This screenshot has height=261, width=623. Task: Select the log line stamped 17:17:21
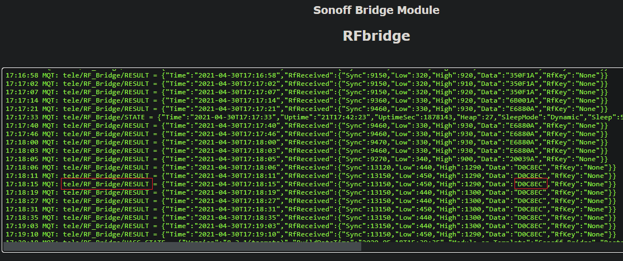(306, 109)
